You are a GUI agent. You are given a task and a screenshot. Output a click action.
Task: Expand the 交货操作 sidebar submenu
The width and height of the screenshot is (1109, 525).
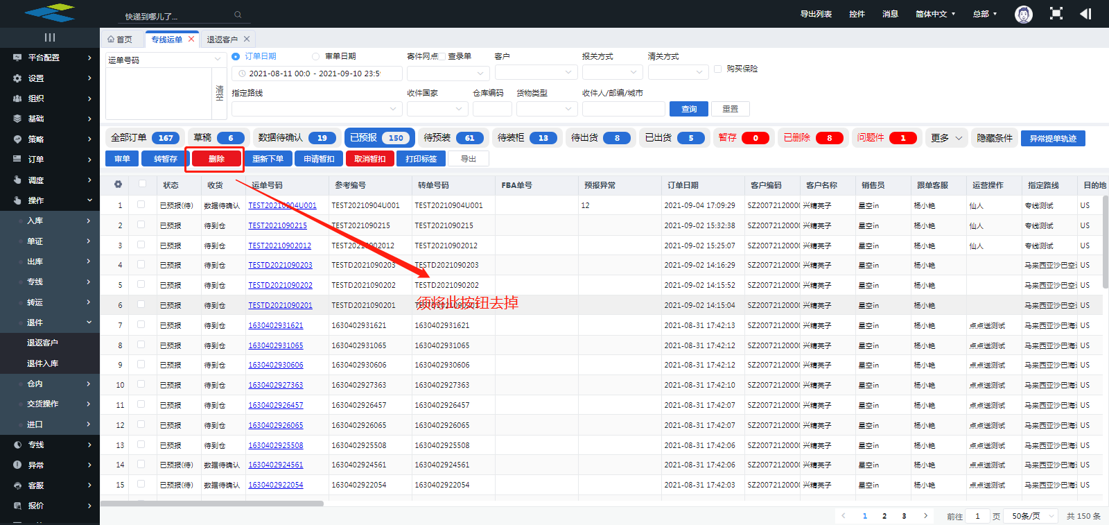50,404
